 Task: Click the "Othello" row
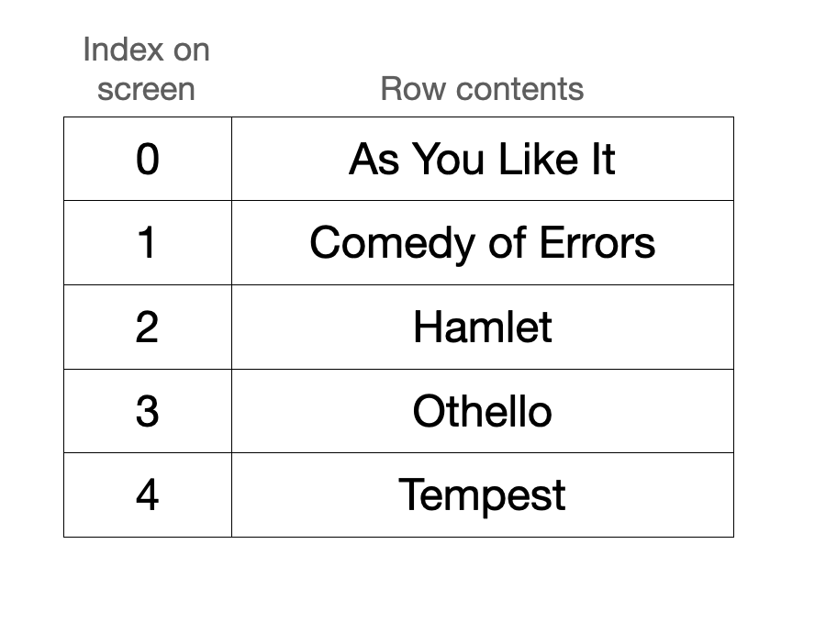pos(482,411)
